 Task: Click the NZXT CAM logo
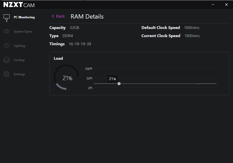(19, 5)
